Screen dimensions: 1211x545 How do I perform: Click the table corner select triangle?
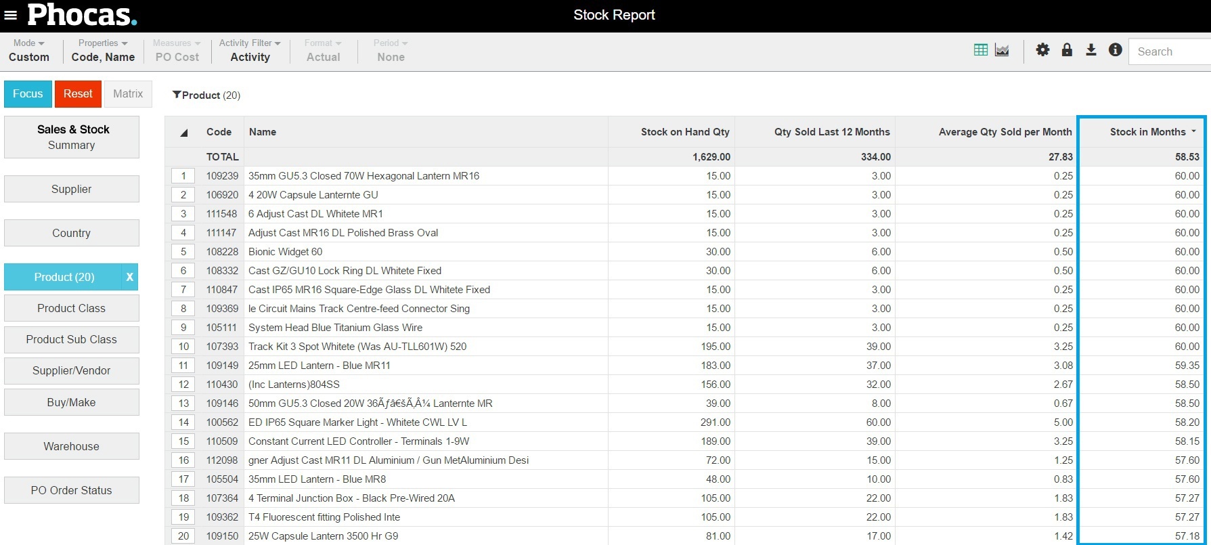click(x=183, y=133)
